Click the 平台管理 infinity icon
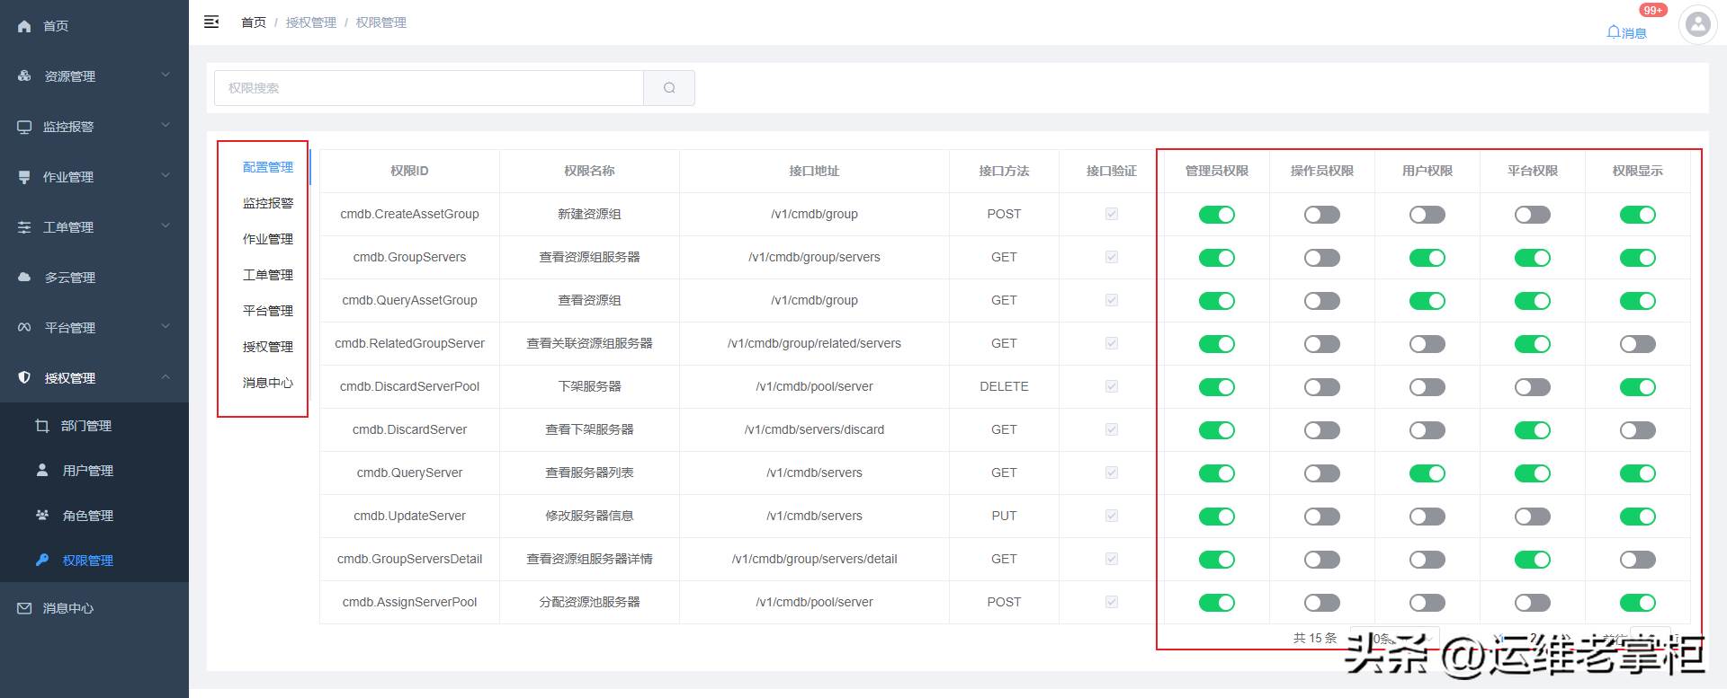This screenshot has width=1727, height=698. tap(24, 328)
